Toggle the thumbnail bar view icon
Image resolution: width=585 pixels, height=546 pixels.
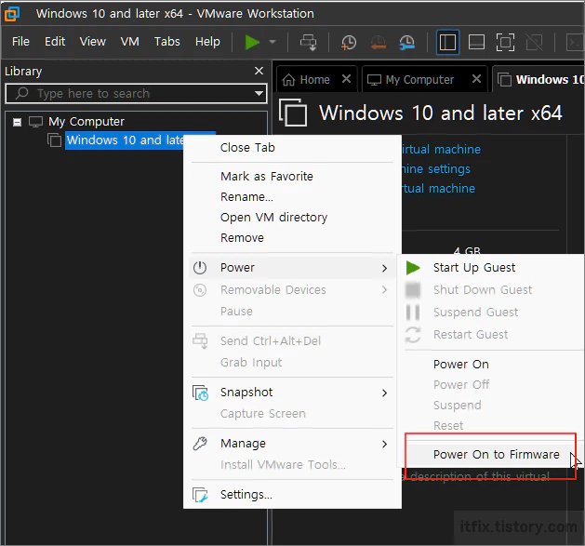(476, 42)
